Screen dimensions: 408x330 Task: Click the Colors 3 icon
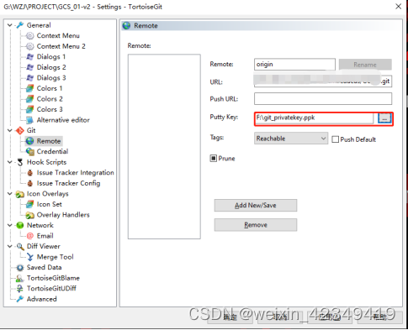click(x=30, y=109)
